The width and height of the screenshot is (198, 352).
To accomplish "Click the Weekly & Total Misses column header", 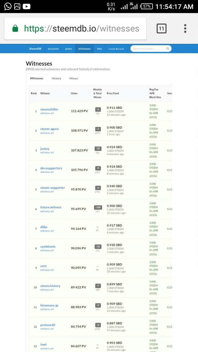I will [x=97, y=93].
